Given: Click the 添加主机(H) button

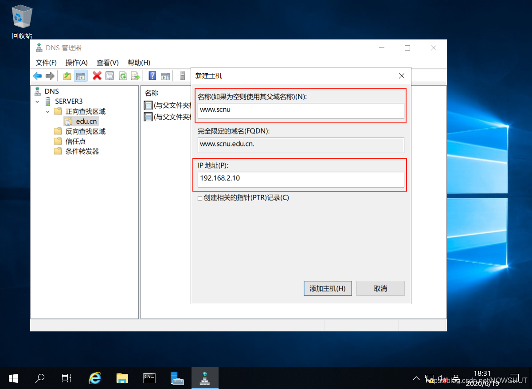Looking at the screenshot, I should [x=328, y=288].
